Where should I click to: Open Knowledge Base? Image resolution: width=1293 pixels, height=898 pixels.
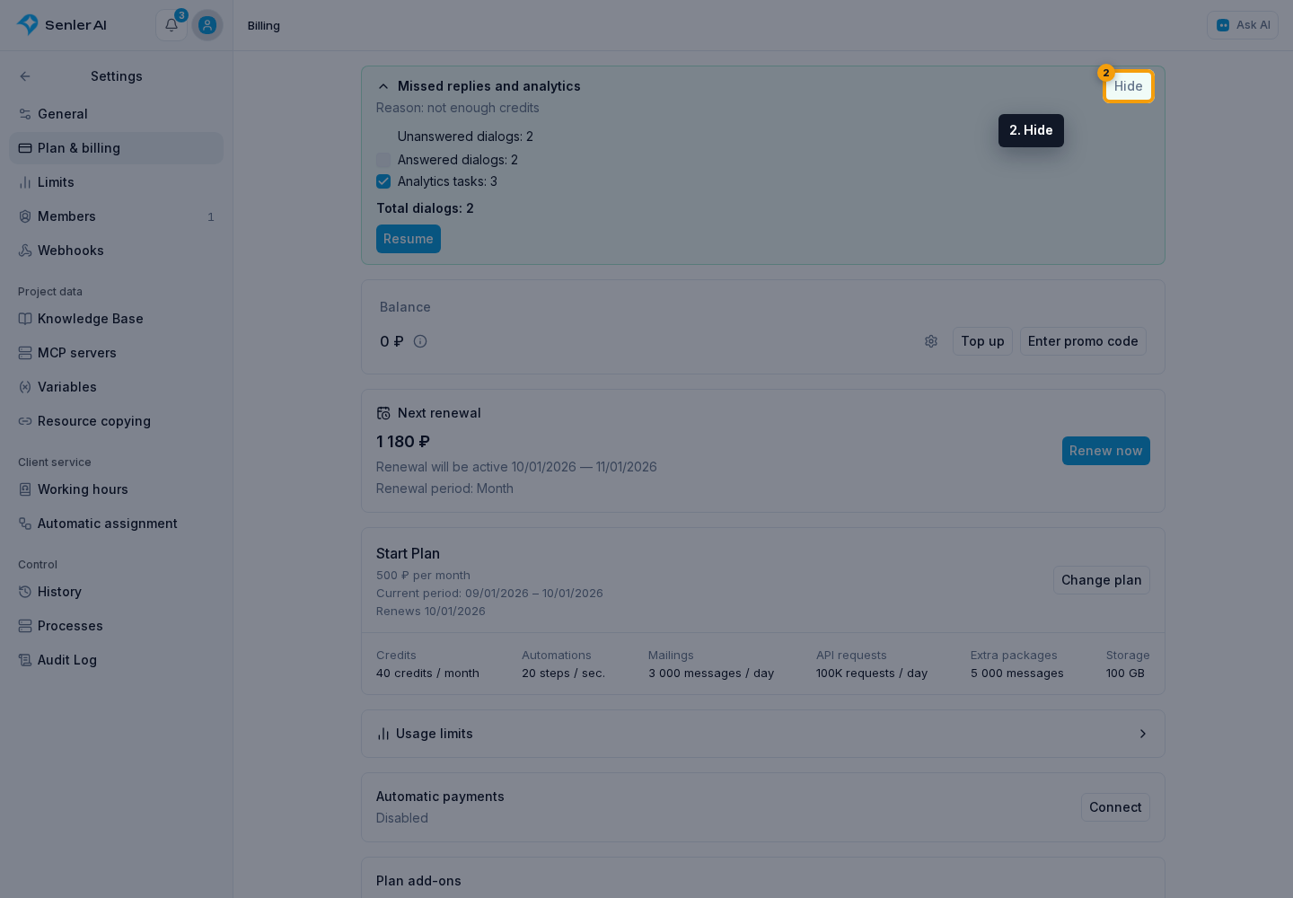[x=116, y=319]
